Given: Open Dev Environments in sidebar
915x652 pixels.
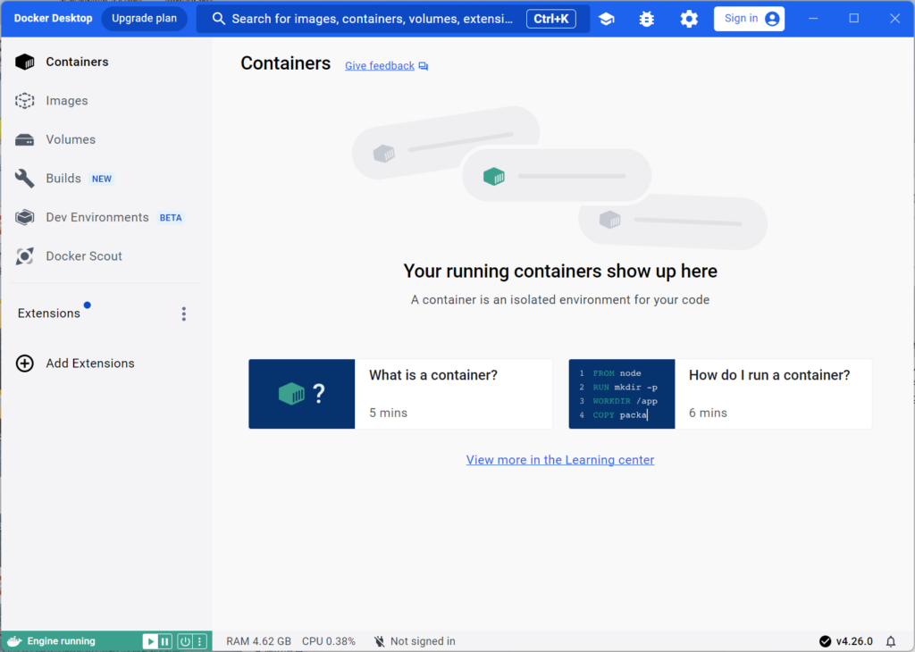Looking at the screenshot, I should click(x=106, y=218).
